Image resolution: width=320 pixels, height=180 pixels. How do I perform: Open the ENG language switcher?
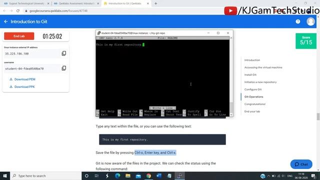pos(290,175)
